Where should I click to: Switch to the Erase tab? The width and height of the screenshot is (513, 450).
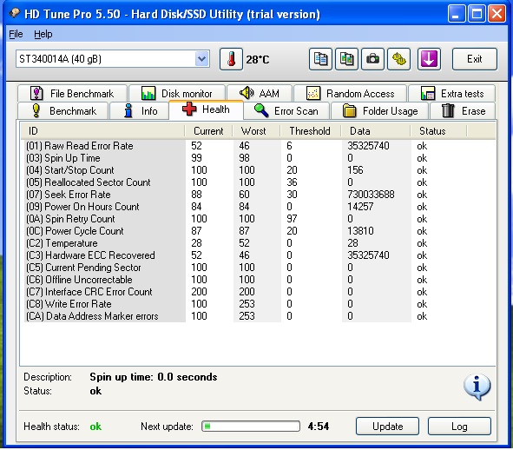[x=463, y=110]
